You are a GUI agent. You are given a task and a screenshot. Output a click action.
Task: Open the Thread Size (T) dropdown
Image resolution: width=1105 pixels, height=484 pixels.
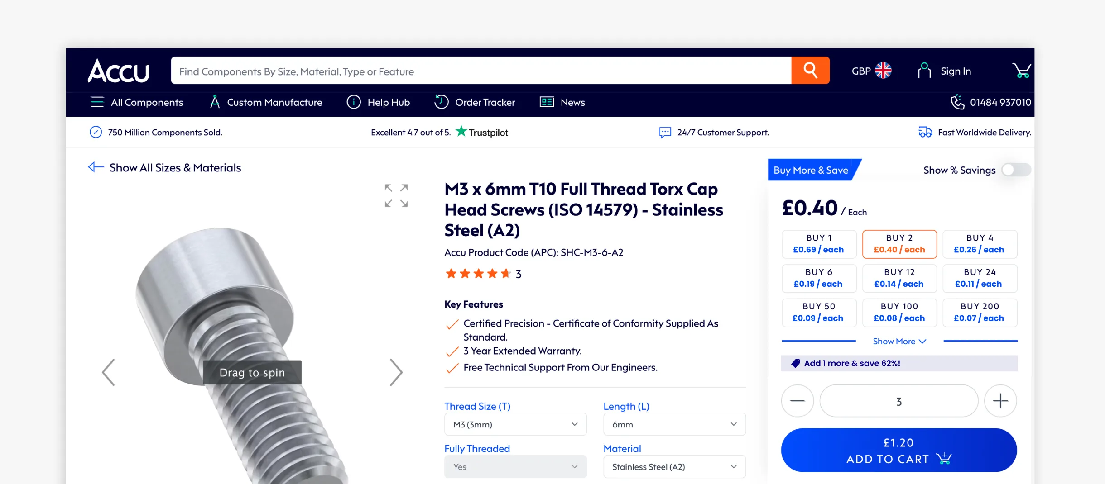515,424
